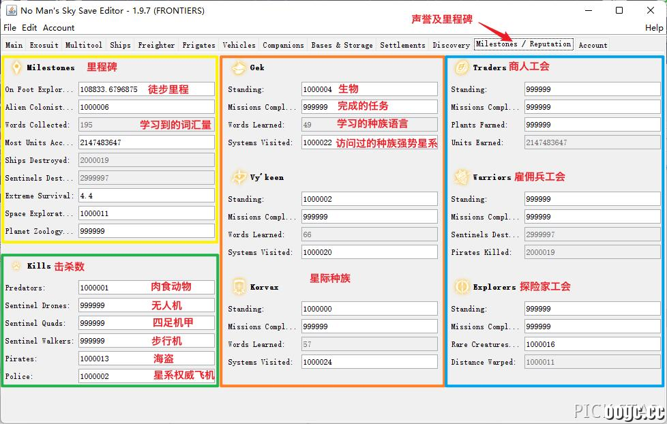The height and width of the screenshot is (424, 667).
Task: Switch to the Vehicles tab
Action: tap(239, 45)
